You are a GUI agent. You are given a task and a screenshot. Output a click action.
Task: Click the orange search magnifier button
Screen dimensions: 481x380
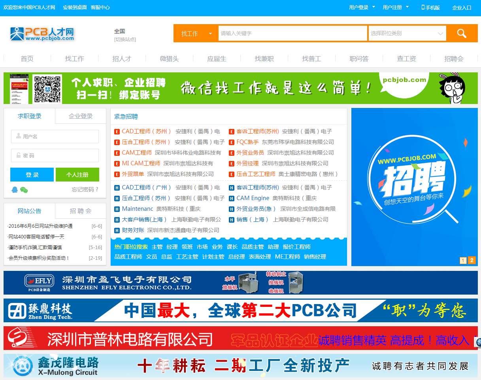click(x=462, y=34)
